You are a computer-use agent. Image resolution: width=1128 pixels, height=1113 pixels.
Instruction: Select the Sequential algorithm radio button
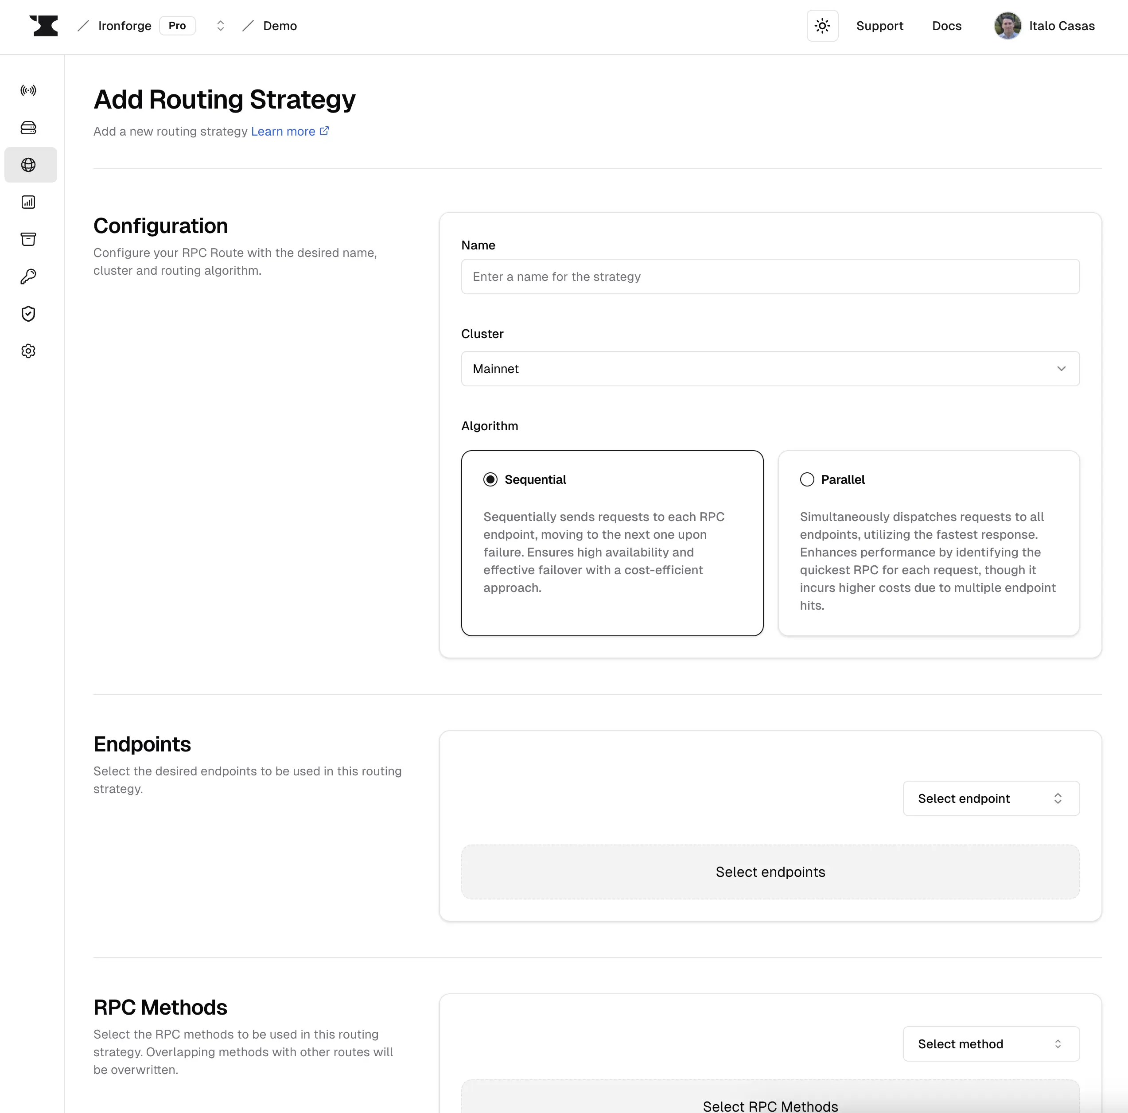click(x=490, y=479)
